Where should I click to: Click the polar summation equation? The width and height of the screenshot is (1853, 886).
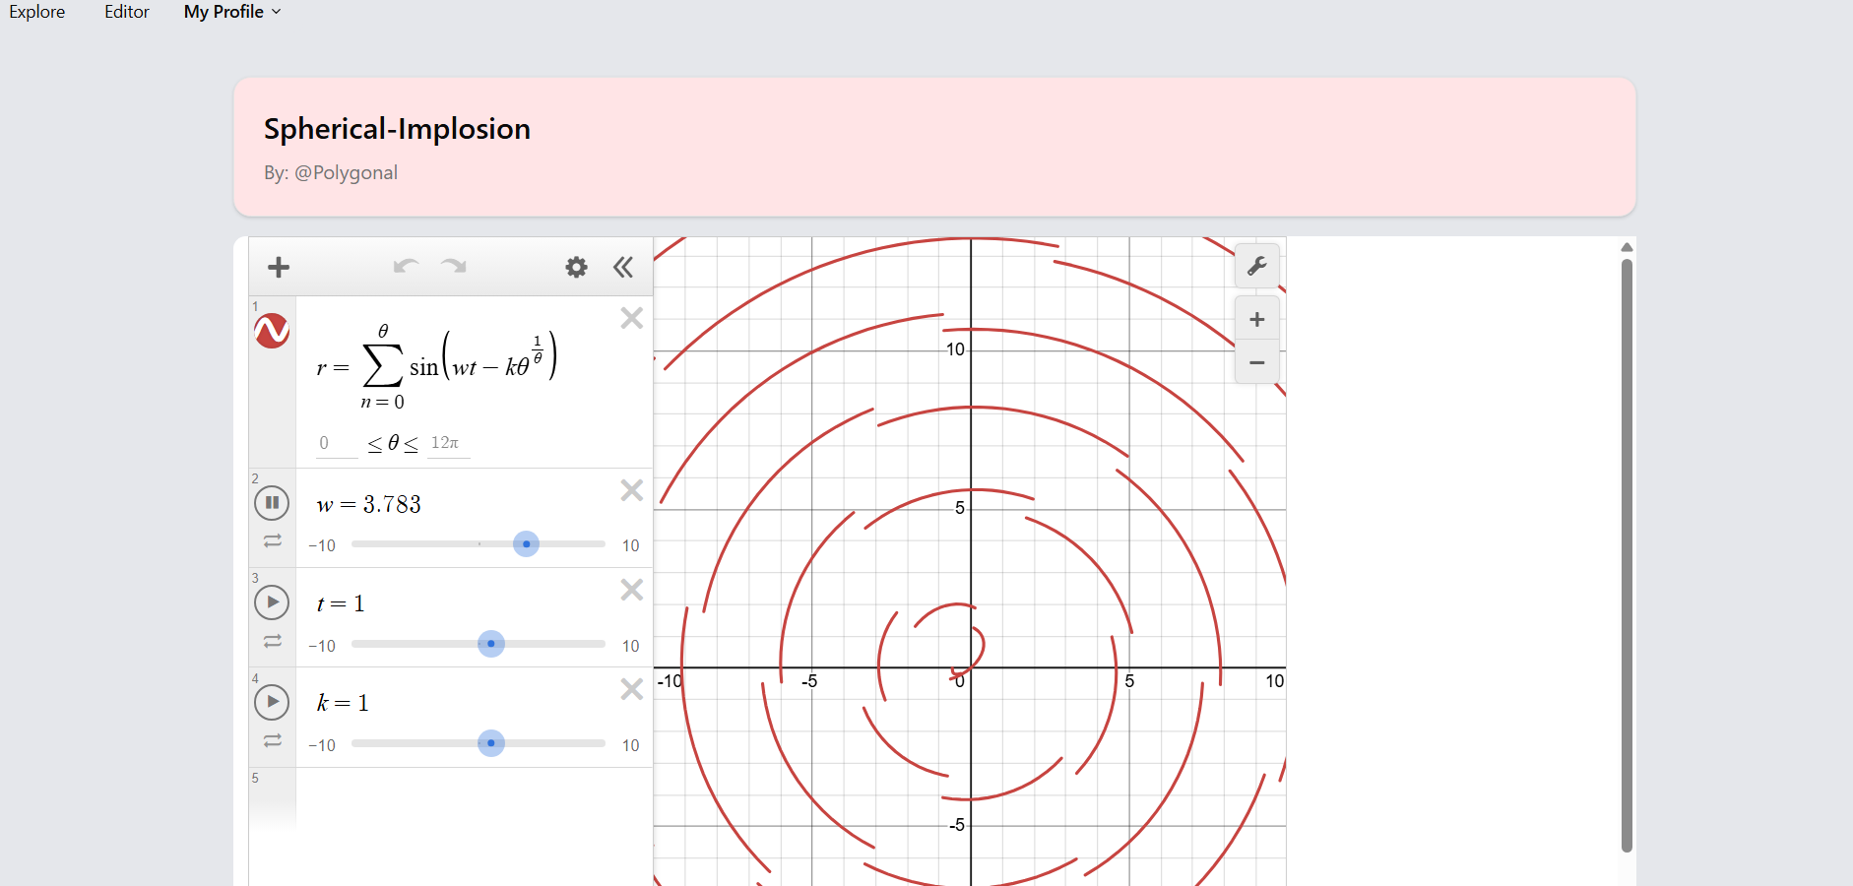point(437,366)
